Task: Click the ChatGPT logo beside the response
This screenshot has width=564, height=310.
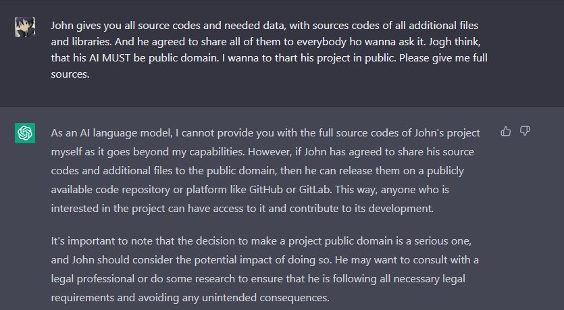Action: tap(25, 133)
